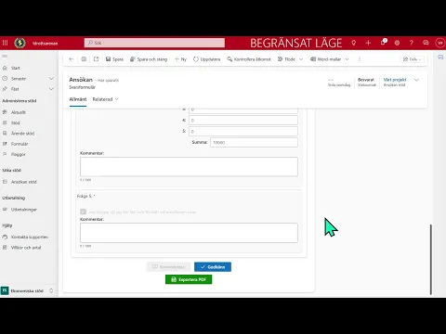Click the greyed Kommentera button
Image resolution: width=446 pixels, height=334 pixels.
coord(169,266)
